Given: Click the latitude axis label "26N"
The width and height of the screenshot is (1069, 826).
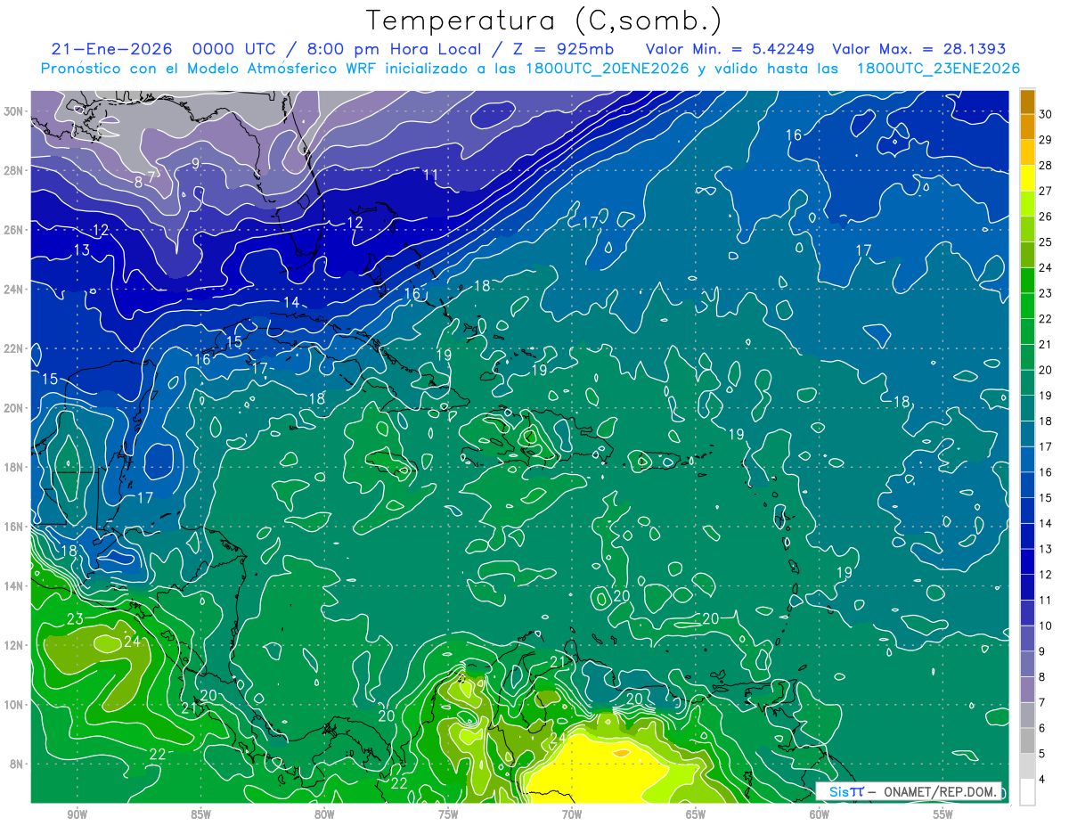Looking at the screenshot, I should [14, 230].
